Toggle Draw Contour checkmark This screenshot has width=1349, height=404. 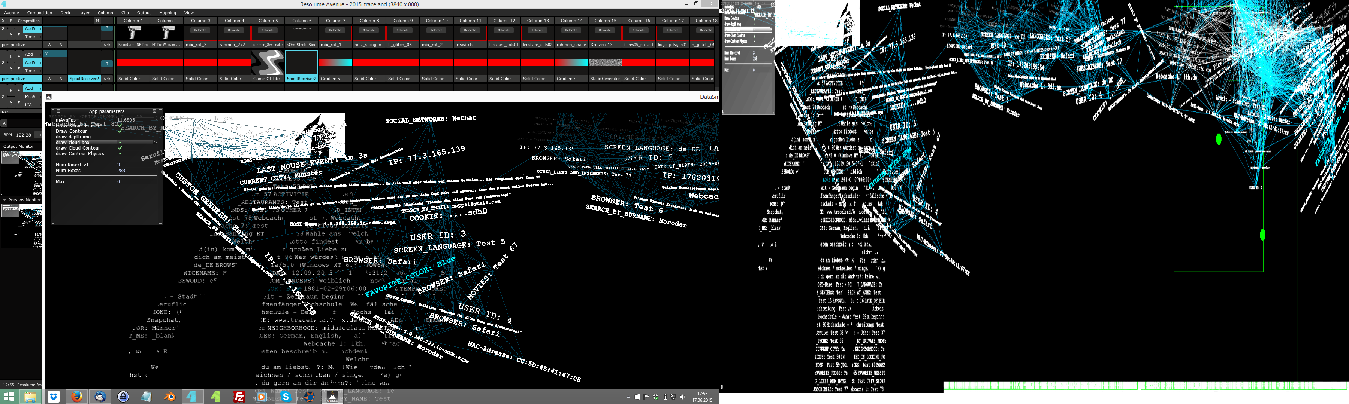[x=120, y=131]
